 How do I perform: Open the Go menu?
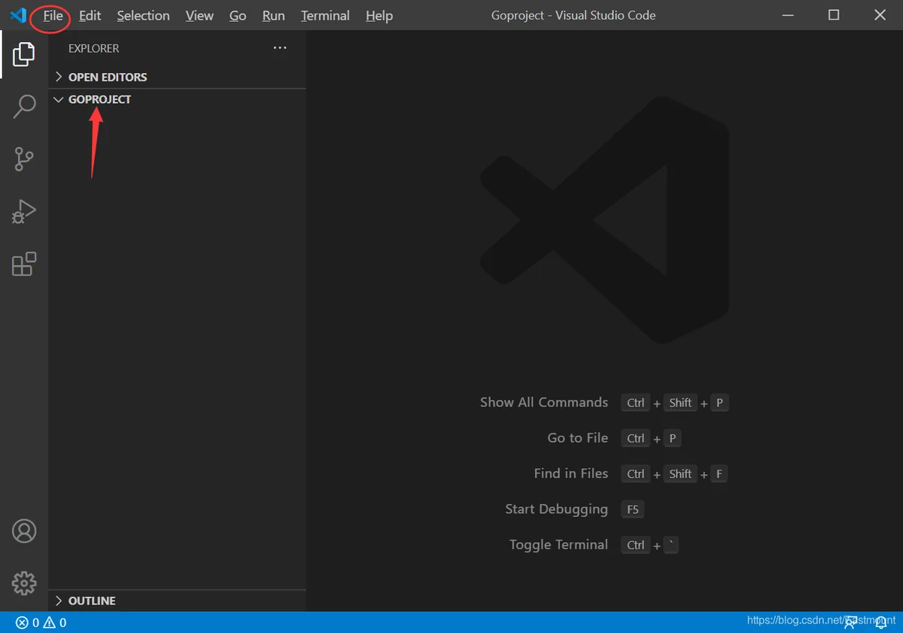(238, 16)
